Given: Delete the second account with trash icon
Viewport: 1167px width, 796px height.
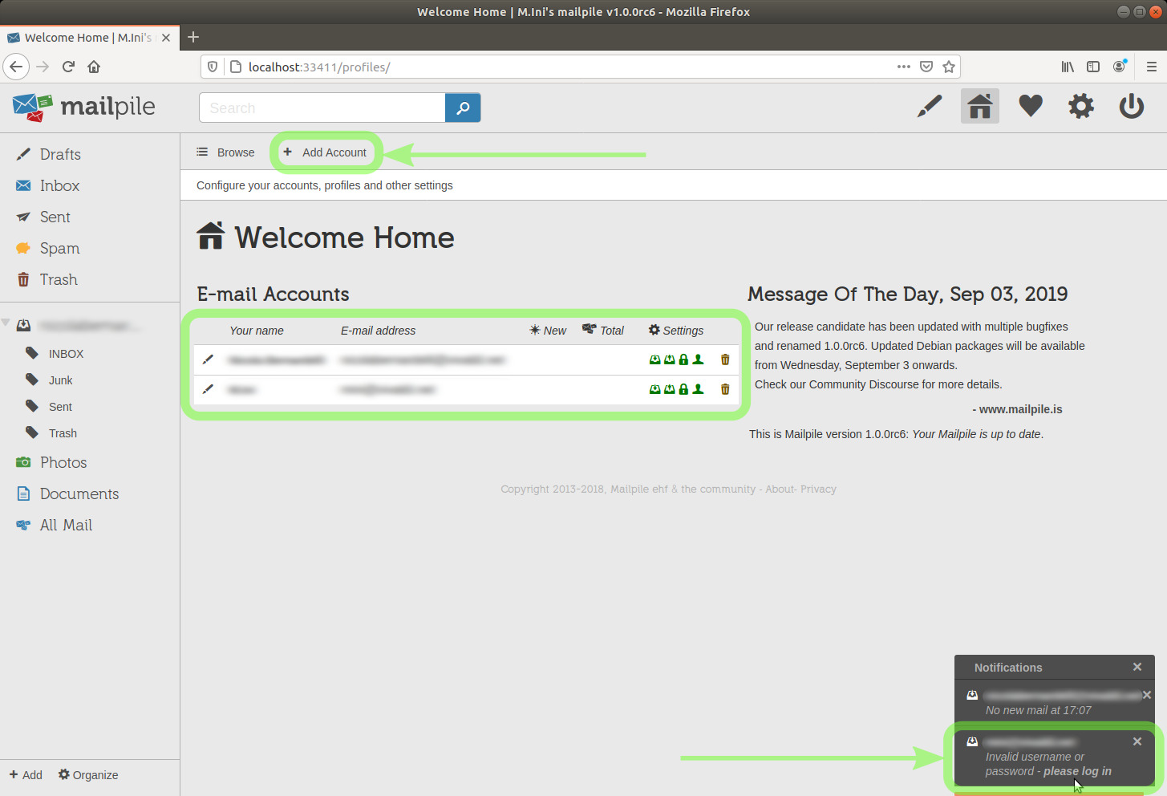Looking at the screenshot, I should pos(725,389).
